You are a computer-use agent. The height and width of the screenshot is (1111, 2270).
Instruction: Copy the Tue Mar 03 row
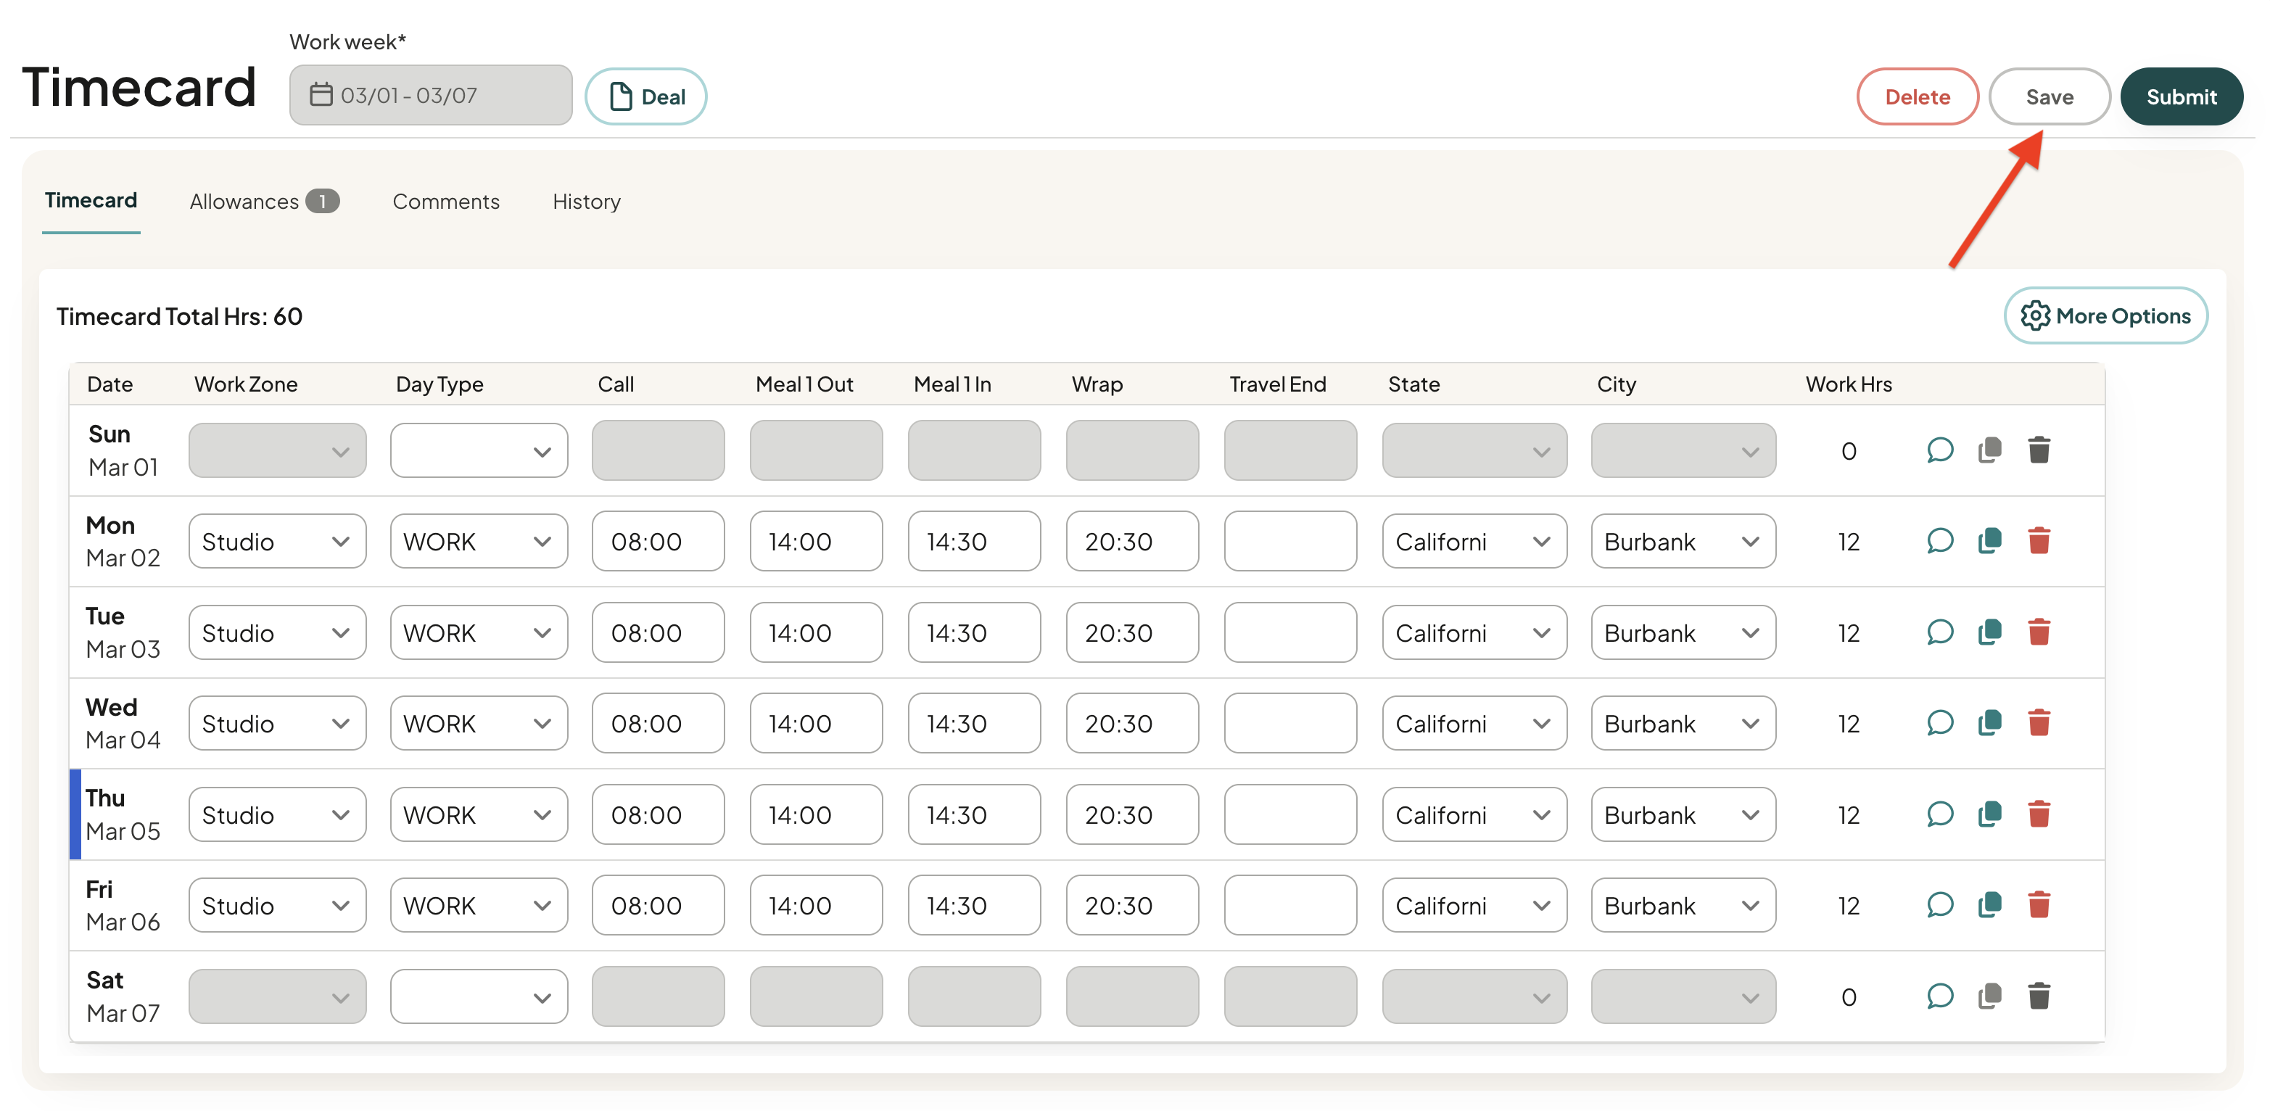[x=1990, y=632]
